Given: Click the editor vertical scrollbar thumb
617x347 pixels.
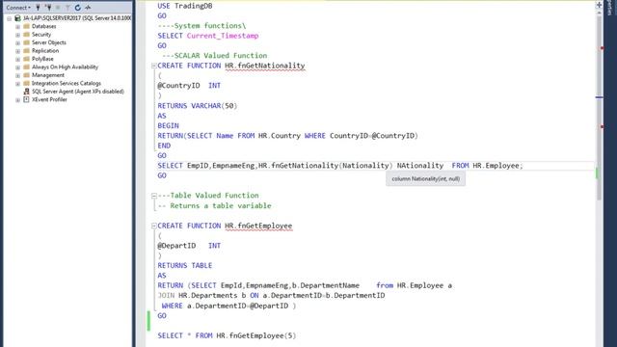Looking at the screenshot, I should (600, 108).
